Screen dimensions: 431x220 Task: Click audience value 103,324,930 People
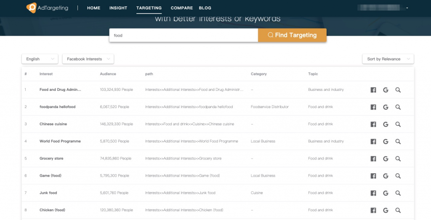(117, 90)
